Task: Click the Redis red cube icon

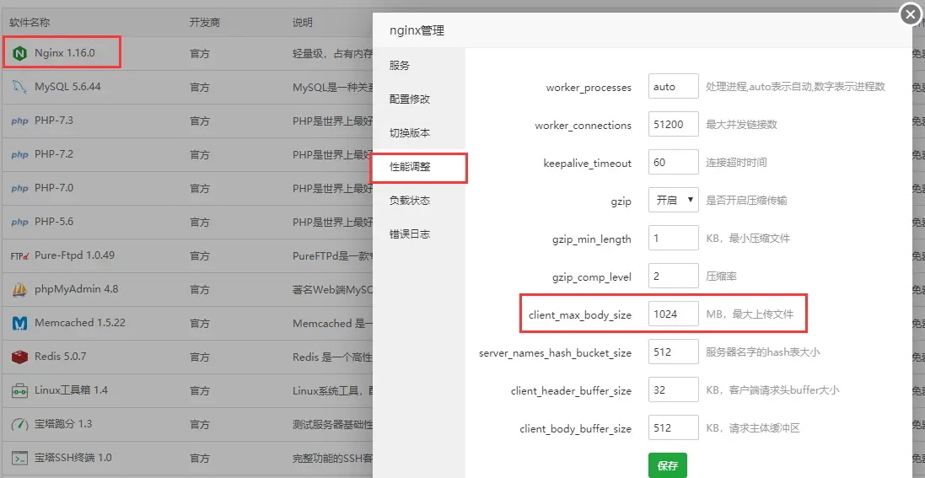Action: 19,357
